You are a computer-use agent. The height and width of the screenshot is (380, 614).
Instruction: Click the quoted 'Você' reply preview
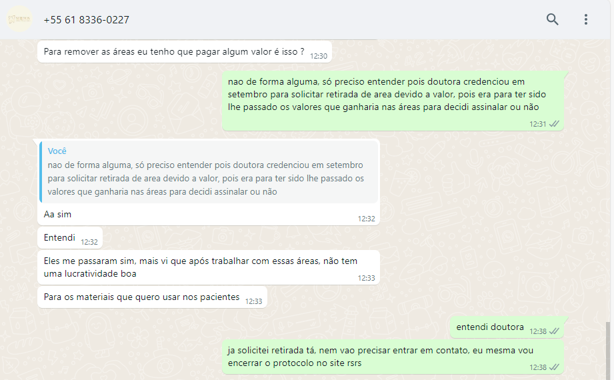209,172
